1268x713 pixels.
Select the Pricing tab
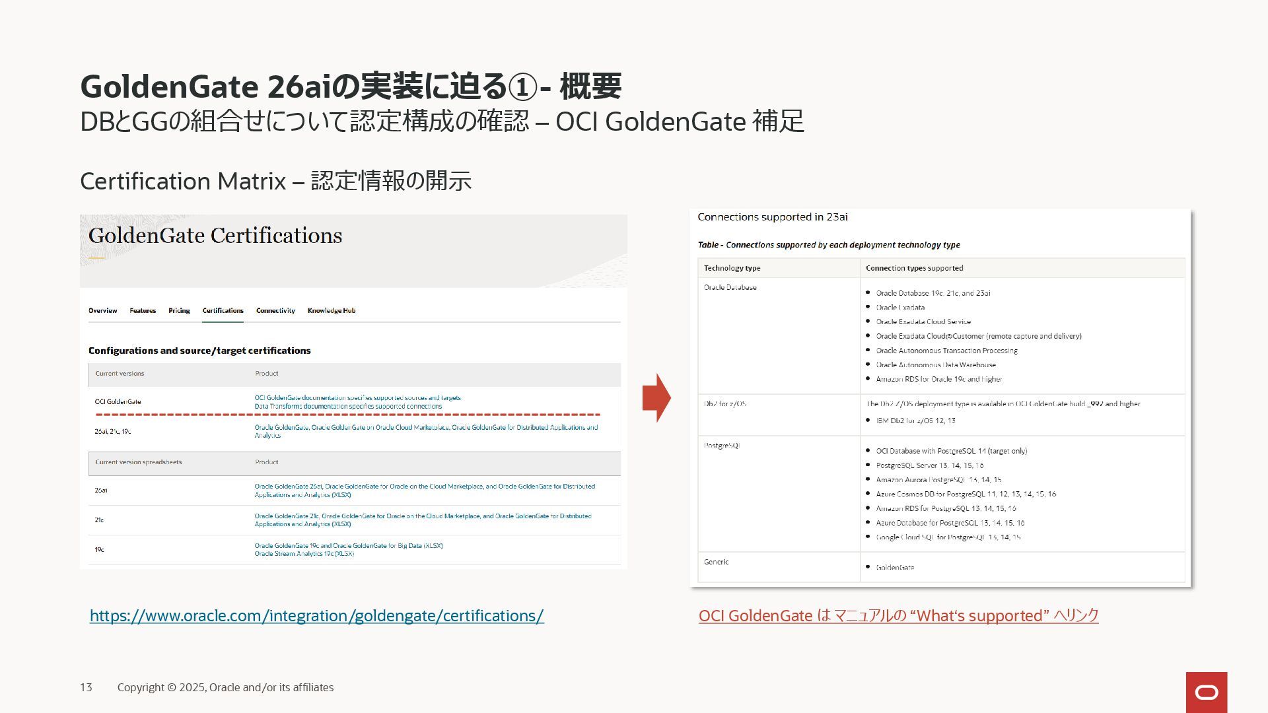179,310
